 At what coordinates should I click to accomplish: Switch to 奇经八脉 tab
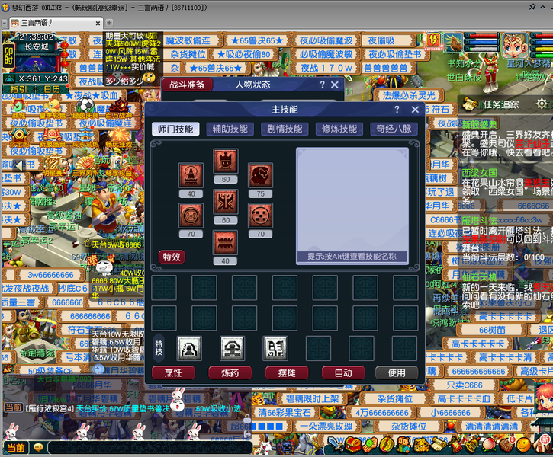(x=394, y=129)
